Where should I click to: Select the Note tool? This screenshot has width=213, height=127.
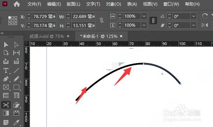6,122
